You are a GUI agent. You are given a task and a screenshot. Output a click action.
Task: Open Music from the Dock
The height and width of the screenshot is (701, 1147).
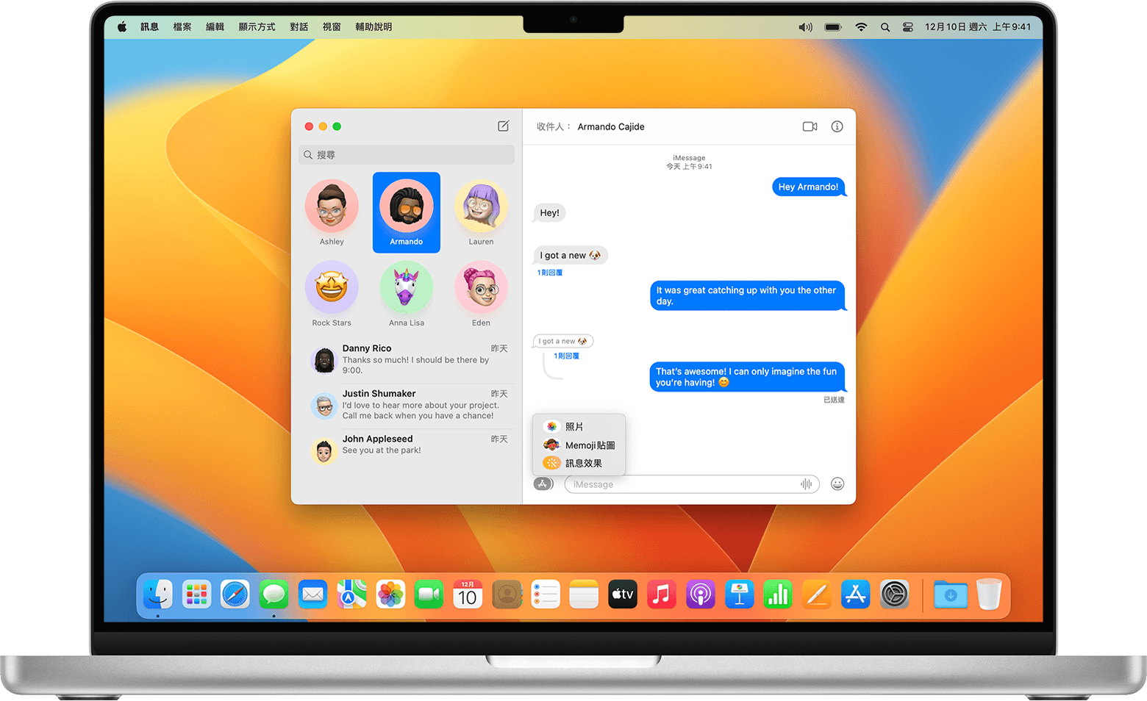click(x=662, y=594)
